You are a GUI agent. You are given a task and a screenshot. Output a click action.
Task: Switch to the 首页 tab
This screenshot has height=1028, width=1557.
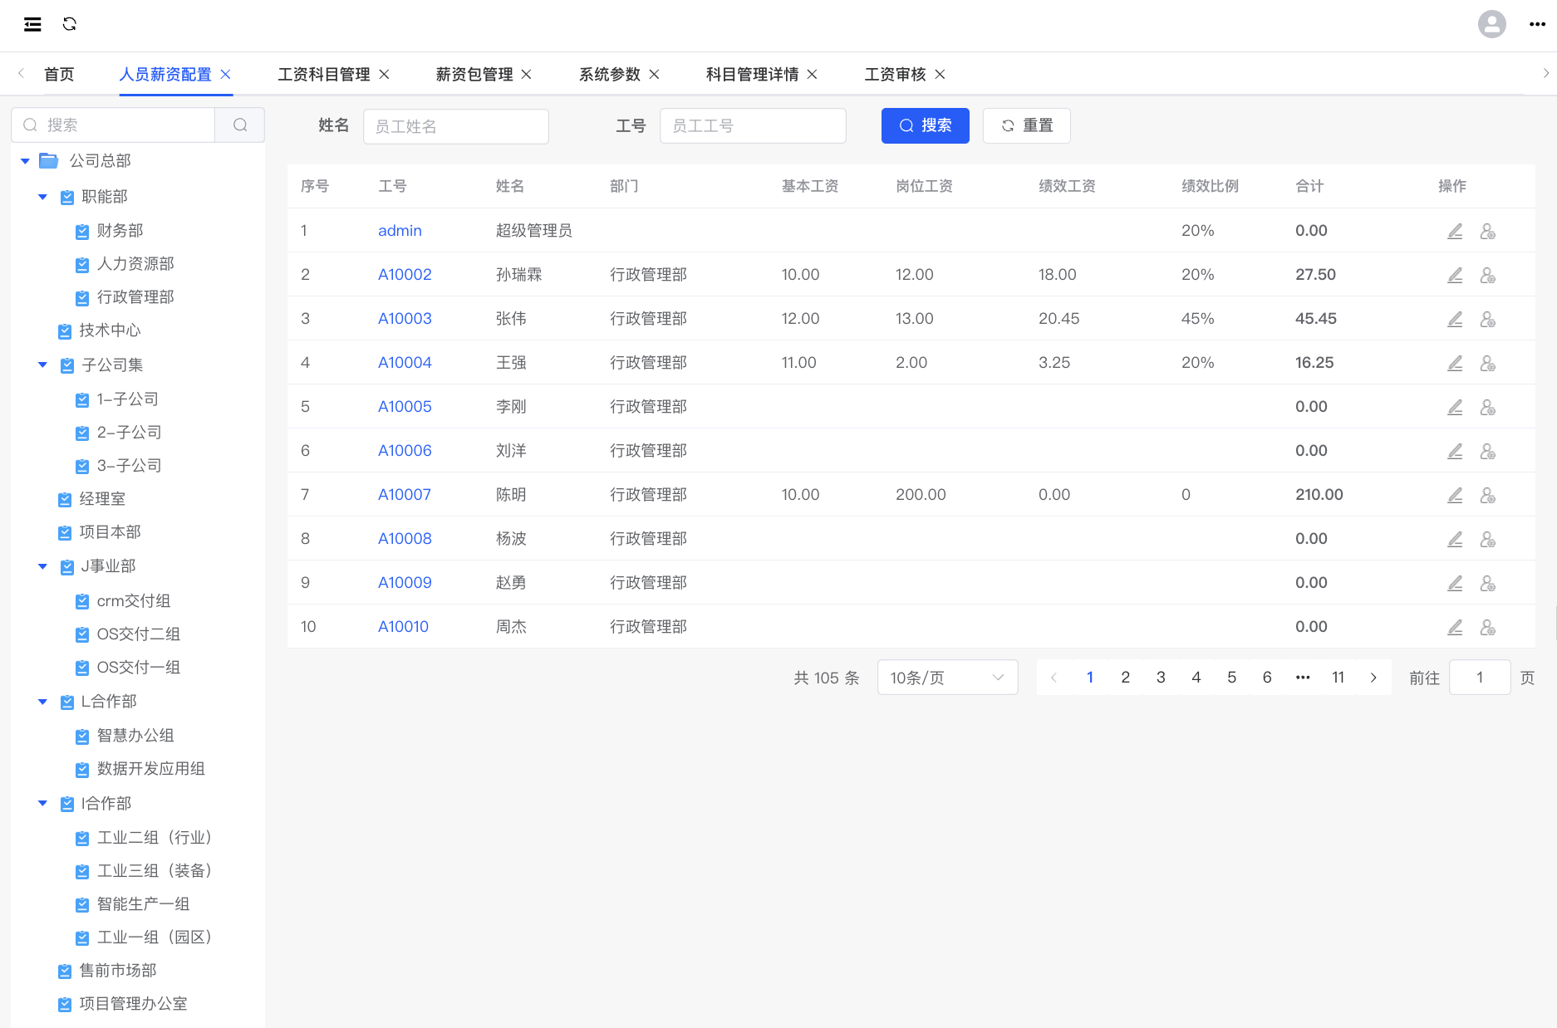[59, 74]
